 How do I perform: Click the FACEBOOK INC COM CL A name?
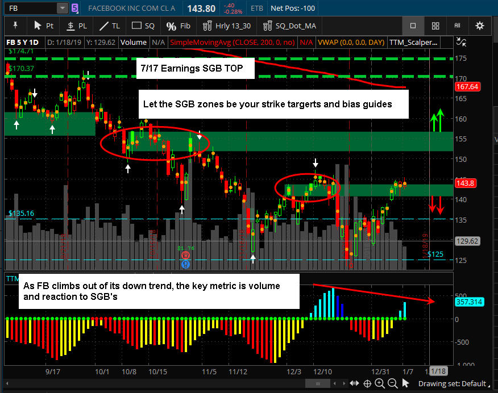click(x=131, y=9)
